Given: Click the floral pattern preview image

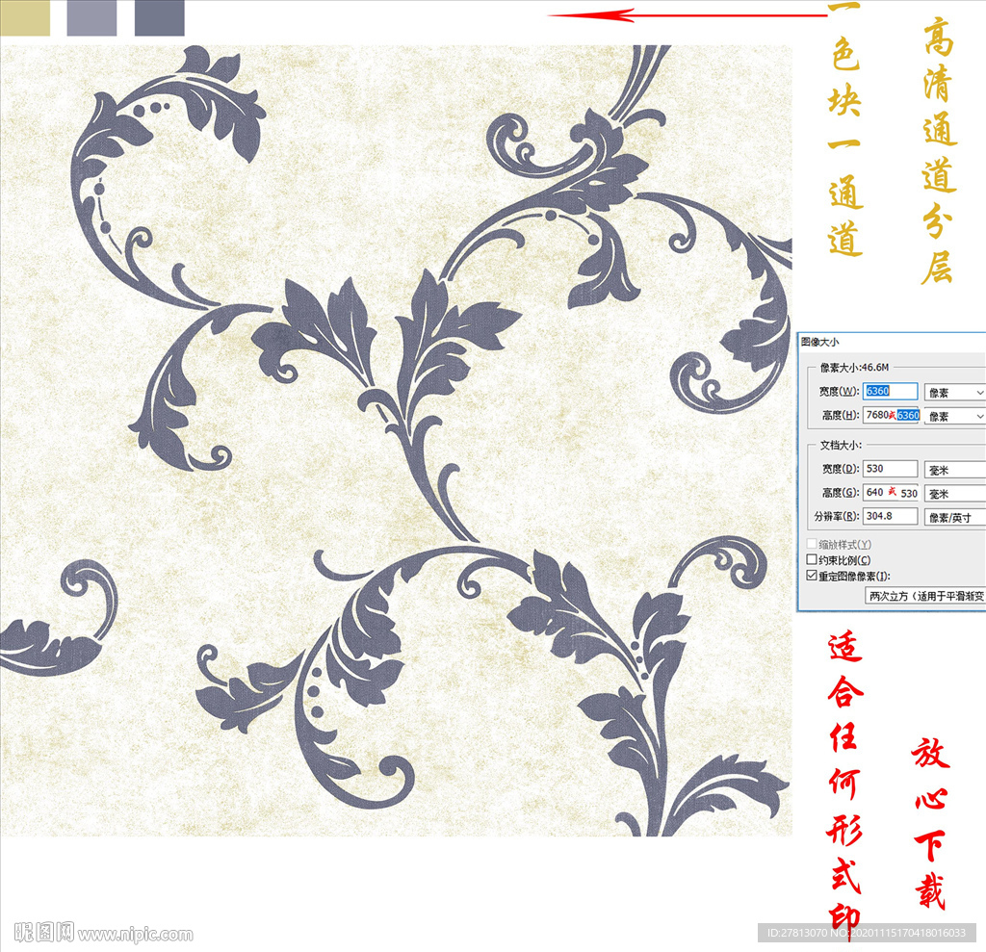Looking at the screenshot, I should click(x=396, y=440).
